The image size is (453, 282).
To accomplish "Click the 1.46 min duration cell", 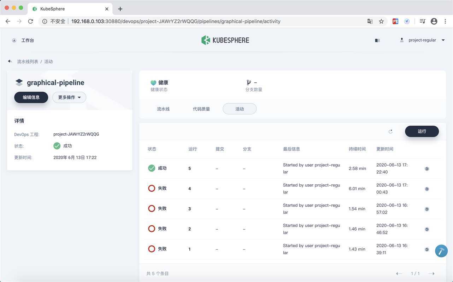I will pyautogui.click(x=357, y=229).
